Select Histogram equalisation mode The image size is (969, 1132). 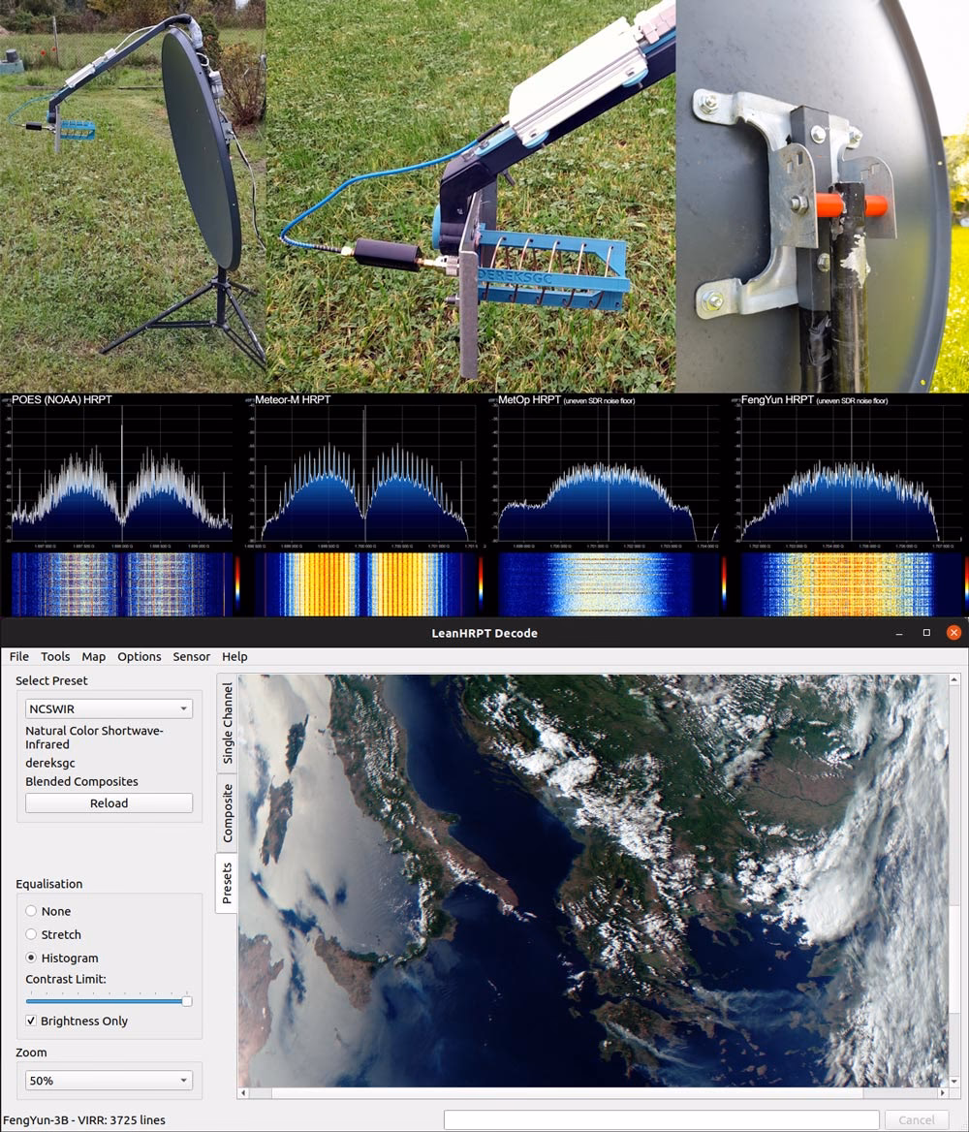(x=30, y=958)
